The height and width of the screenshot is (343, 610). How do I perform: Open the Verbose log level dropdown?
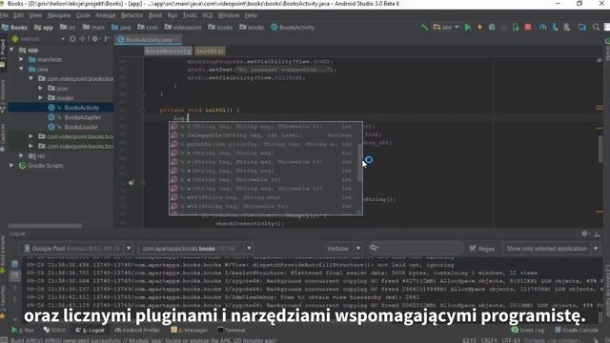[x=344, y=248]
